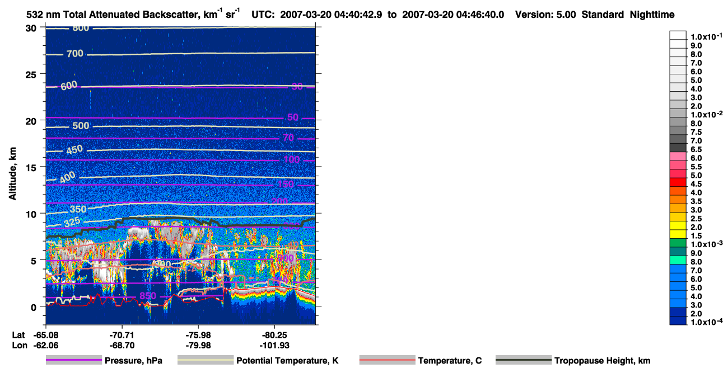Click the latitude value '-65.08'

[46, 335]
